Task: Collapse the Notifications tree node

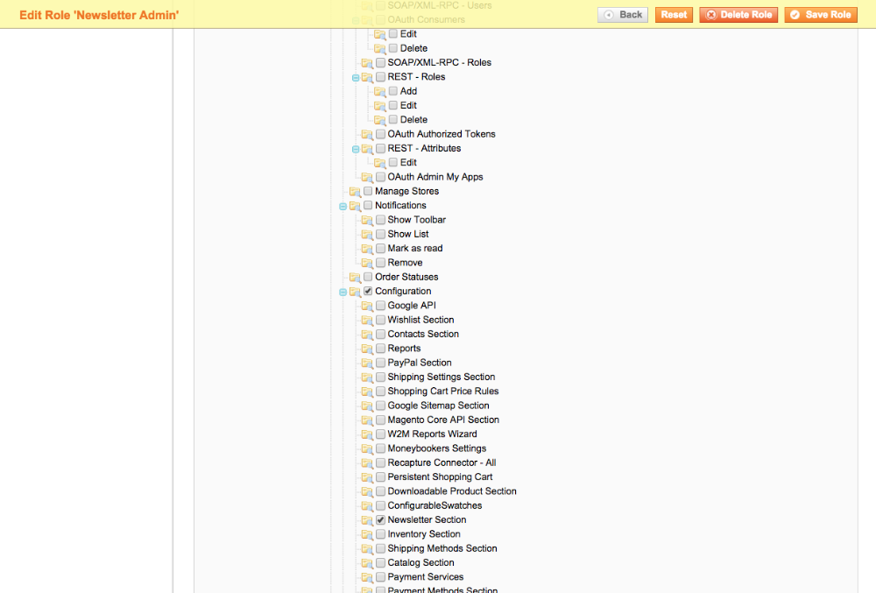Action: (x=343, y=206)
